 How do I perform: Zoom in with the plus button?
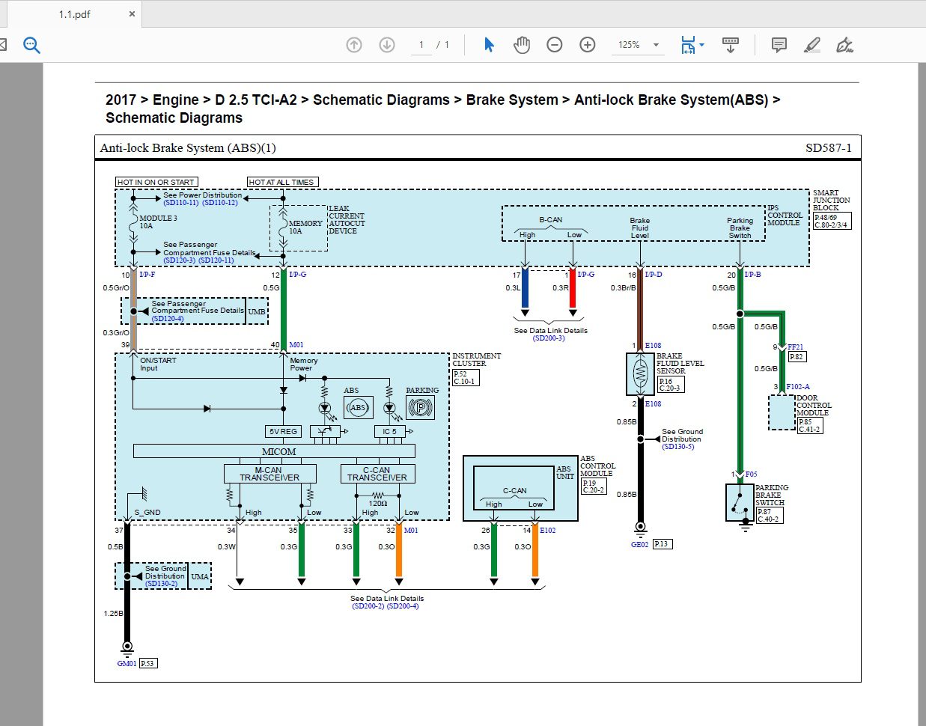tap(588, 45)
